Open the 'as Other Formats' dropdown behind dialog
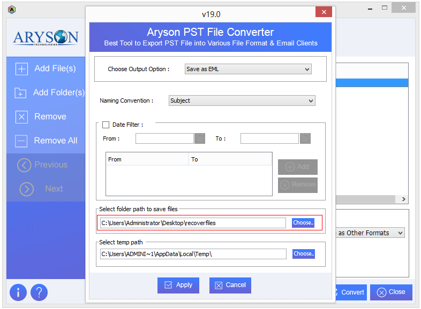This screenshot has width=421, height=309. 370,233
